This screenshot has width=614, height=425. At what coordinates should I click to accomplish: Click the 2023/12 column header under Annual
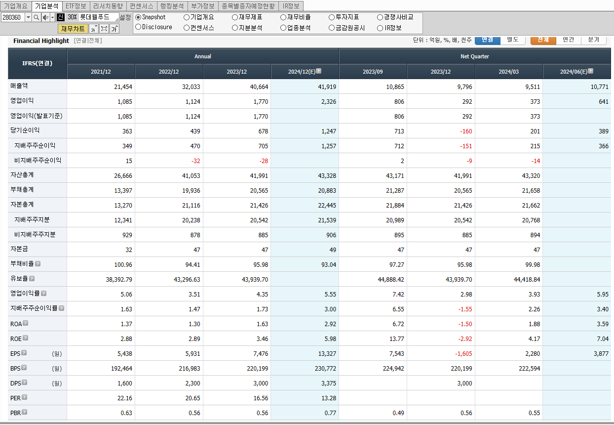[x=237, y=72]
